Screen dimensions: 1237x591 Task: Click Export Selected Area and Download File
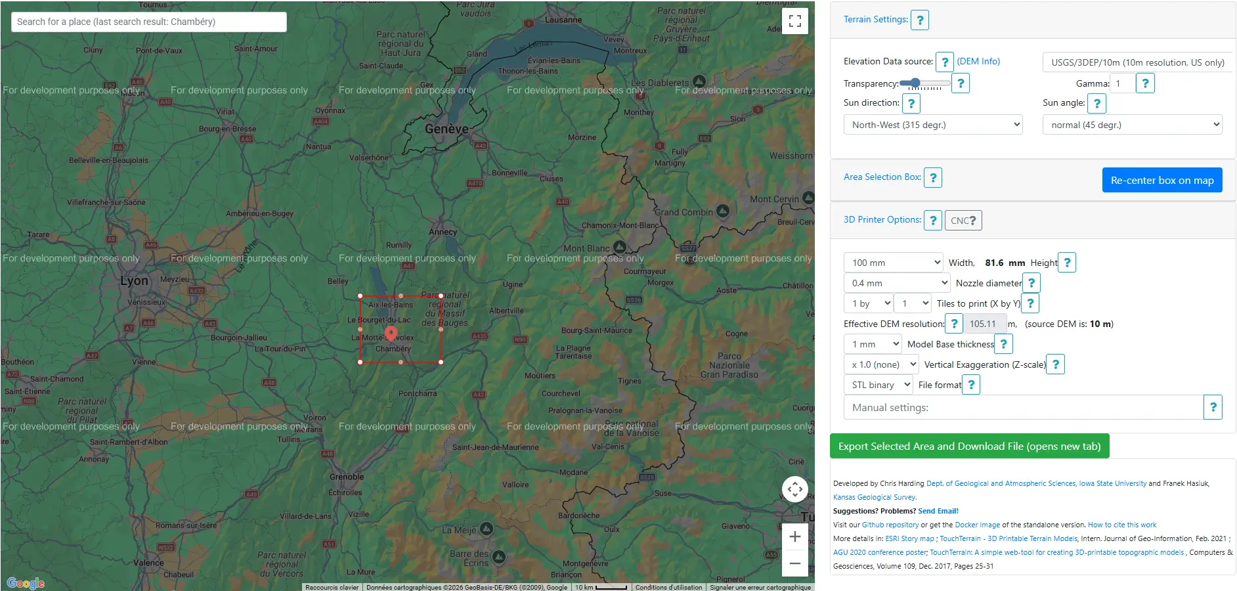[x=968, y=446]
